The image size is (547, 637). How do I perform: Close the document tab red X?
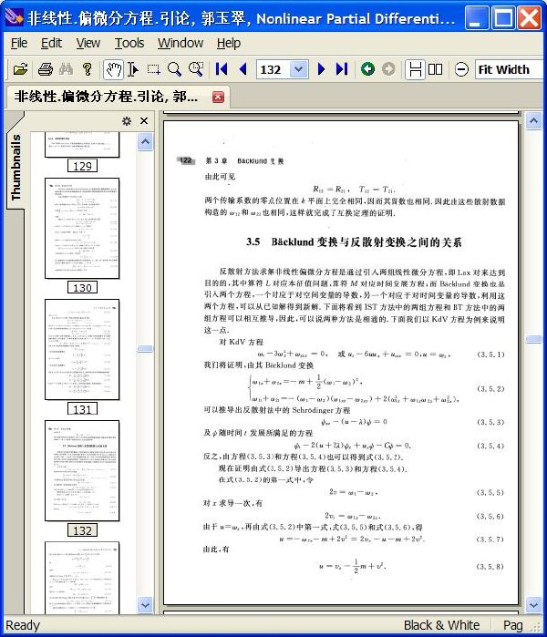tap(218, 98)
